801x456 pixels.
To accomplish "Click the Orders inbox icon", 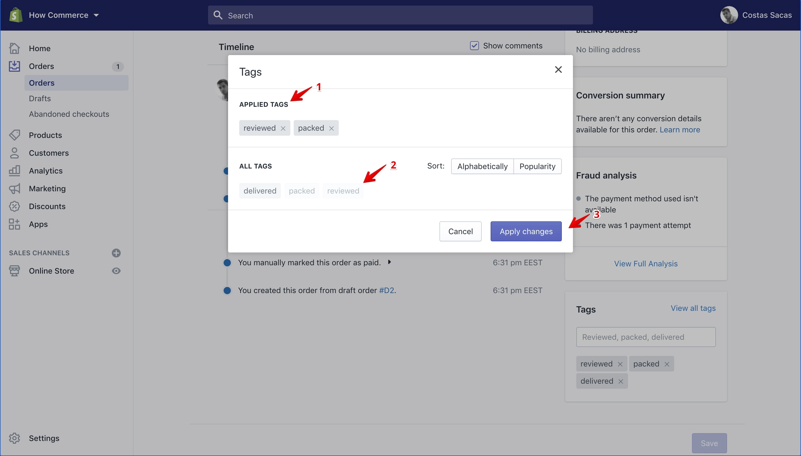I will click(x=14, y=66).
